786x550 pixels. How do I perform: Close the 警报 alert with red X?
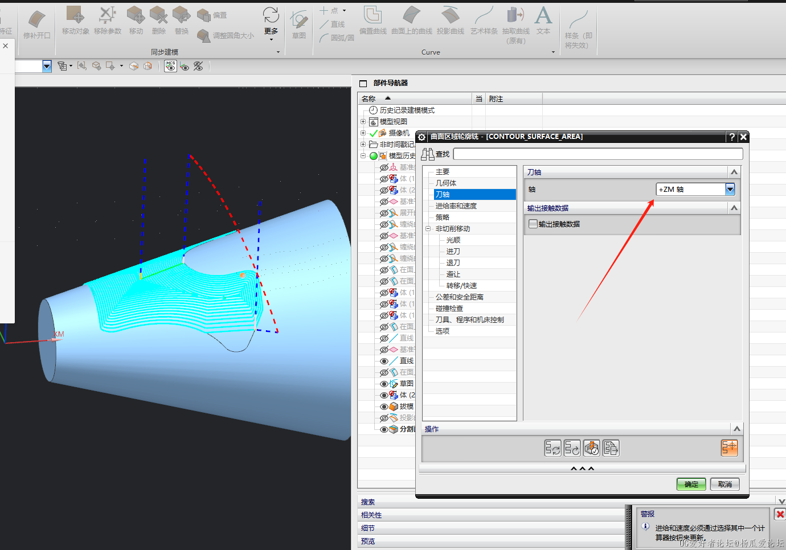tap(780, 514)
